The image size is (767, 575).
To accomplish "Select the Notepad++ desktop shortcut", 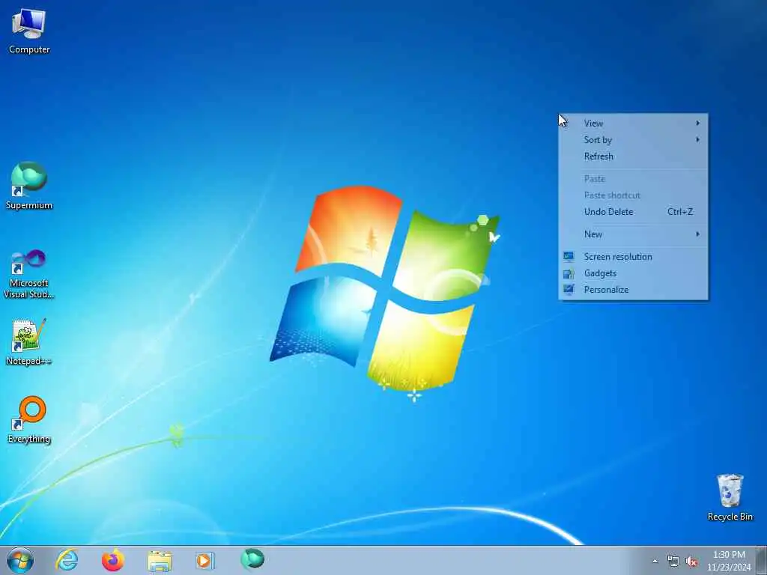I will click(29, 341).
